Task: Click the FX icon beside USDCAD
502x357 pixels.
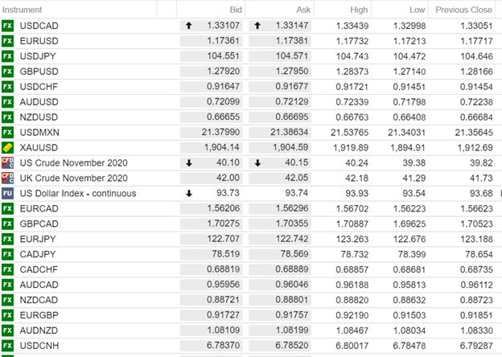Action: 8,26
